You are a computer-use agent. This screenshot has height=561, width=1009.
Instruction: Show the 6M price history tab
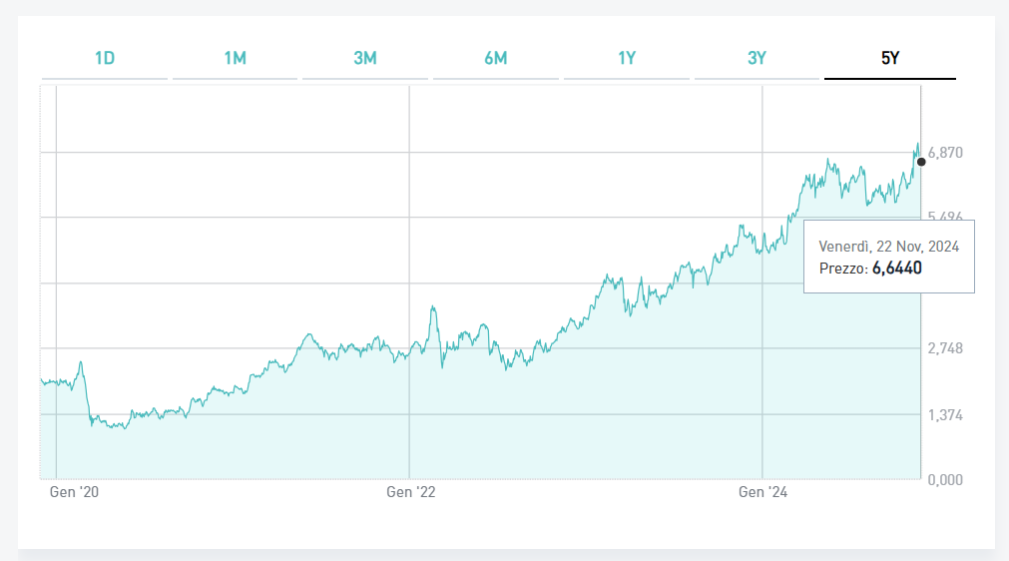pyautogui.click(x=496, y=58)
